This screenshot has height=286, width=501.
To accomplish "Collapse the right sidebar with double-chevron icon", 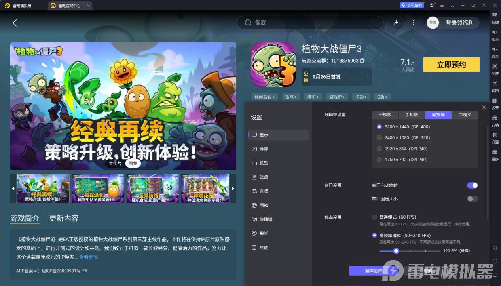I will (495, 5).
